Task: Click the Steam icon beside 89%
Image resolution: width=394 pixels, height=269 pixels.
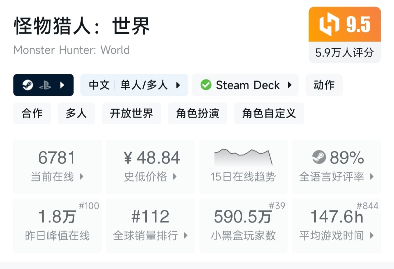Action: 319,157
